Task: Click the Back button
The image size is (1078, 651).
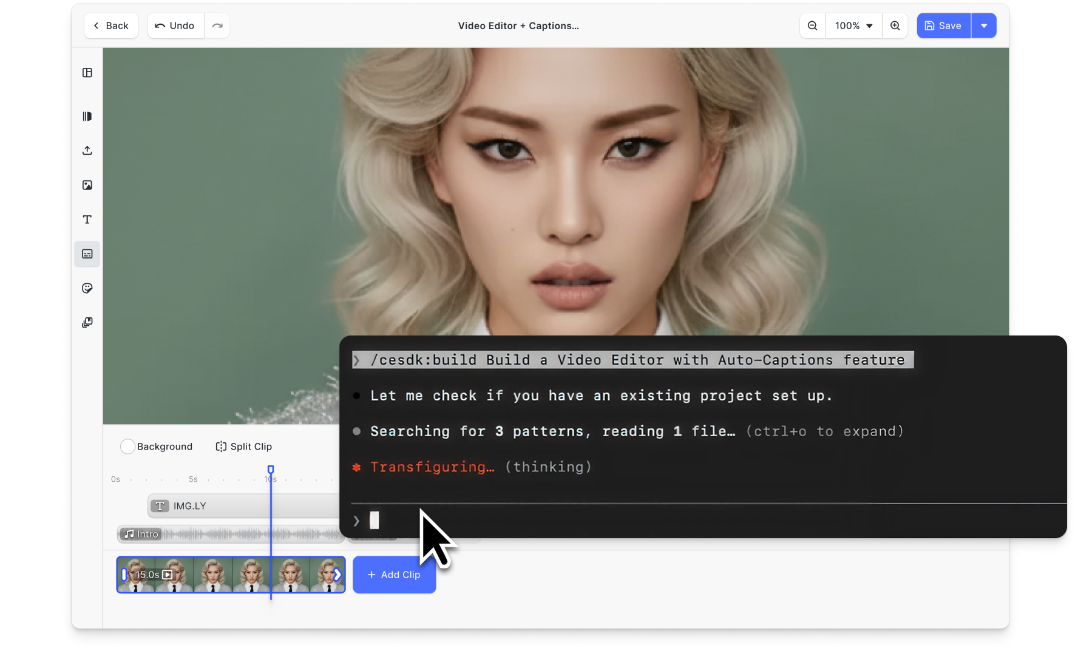Action: pyautogui.click(x=111, y=25)
